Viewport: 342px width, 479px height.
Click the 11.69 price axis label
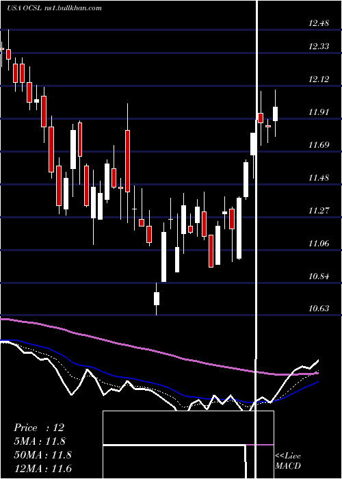(319, 144)
